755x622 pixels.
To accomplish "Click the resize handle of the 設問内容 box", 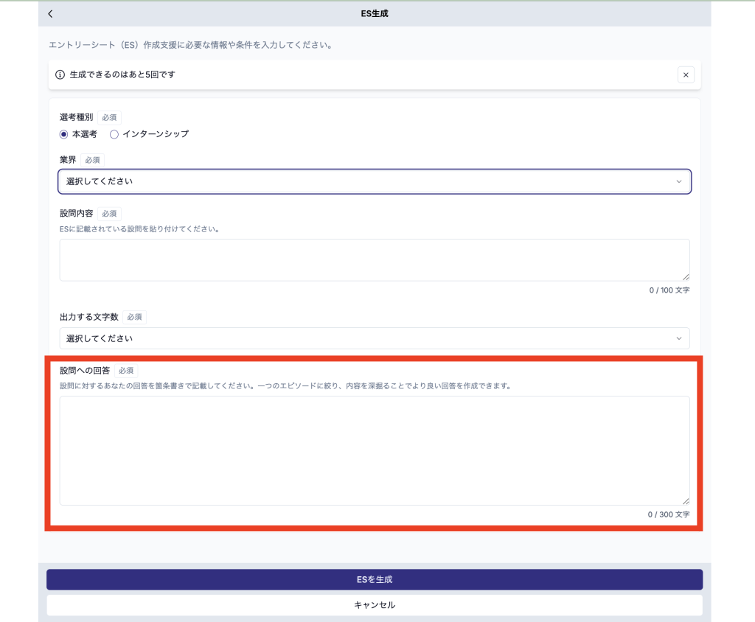I will [x=686, y=276].
